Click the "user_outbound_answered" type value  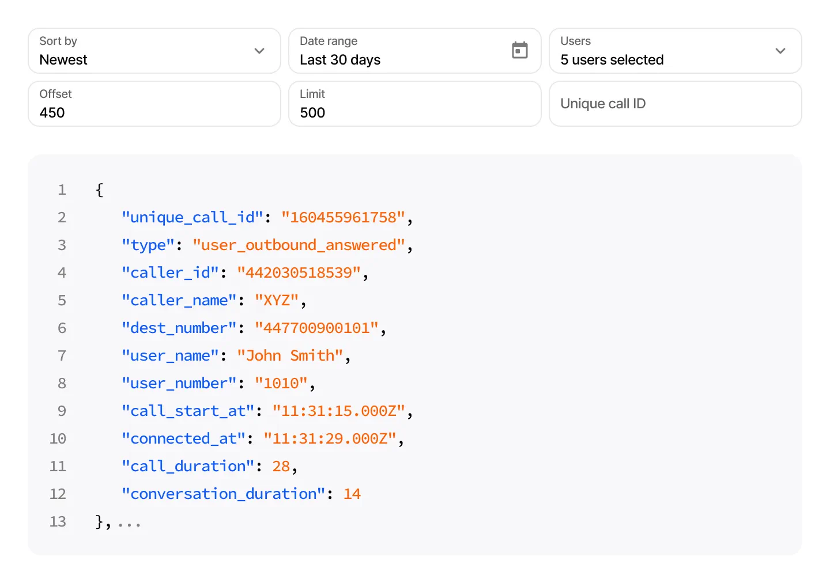(299, 245)
